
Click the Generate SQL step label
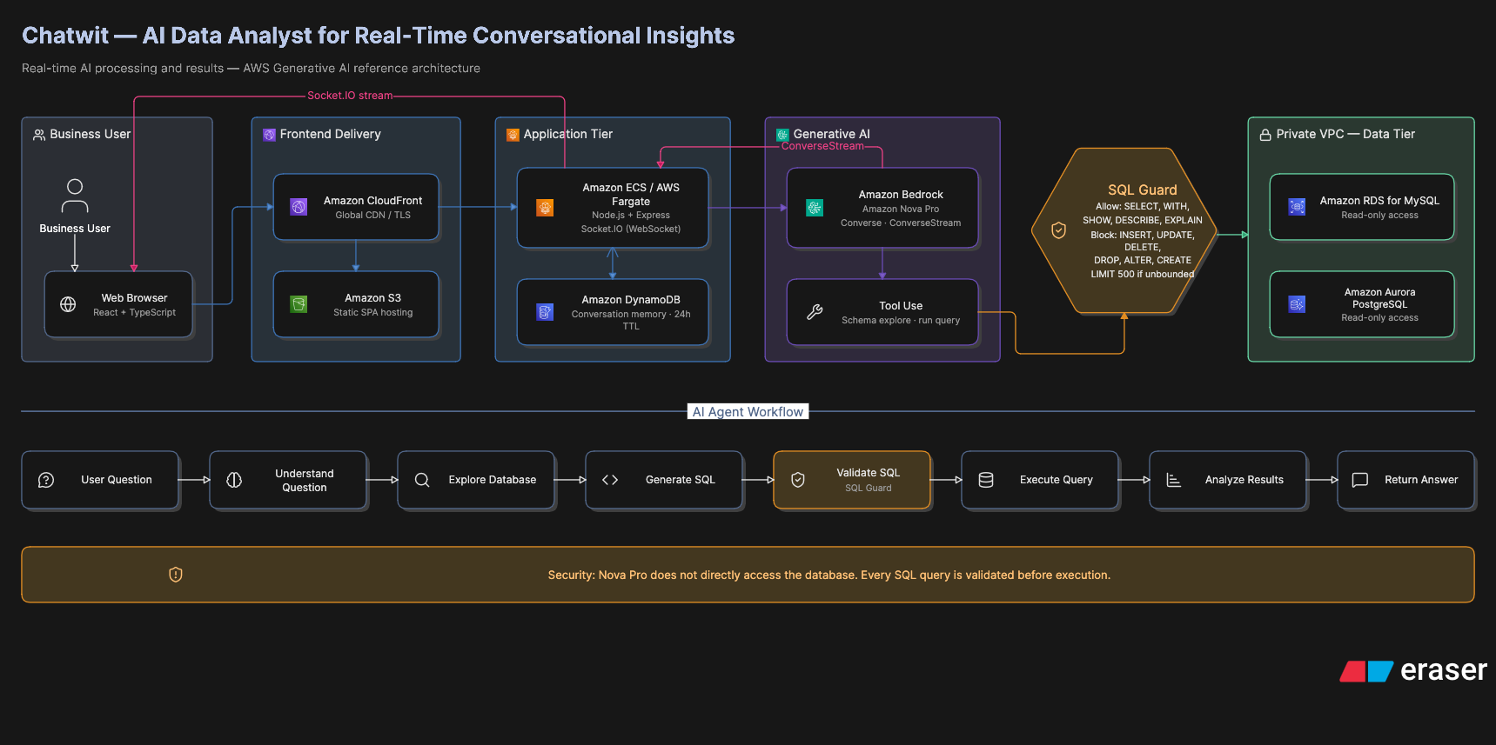tap(681, 480)
